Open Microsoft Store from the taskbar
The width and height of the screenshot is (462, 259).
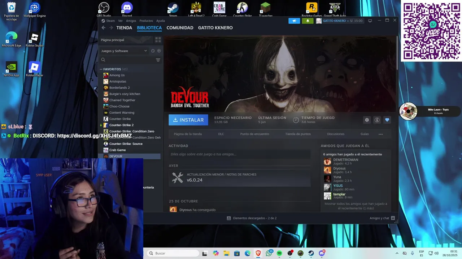click(x=237, y=253)
